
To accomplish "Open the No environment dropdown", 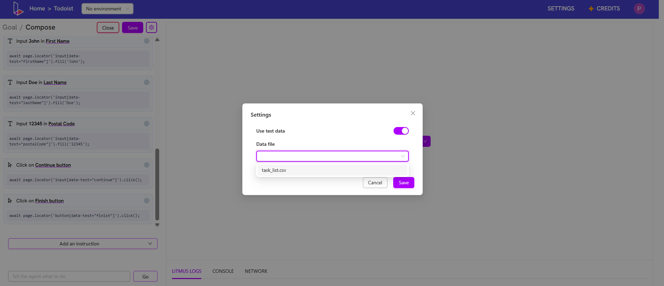I will click(107, 9).
